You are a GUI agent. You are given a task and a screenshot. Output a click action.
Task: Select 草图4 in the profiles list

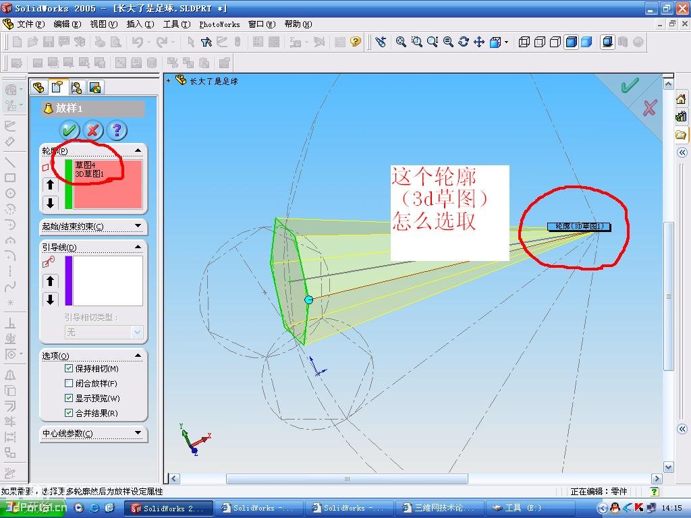click(85, 165)
